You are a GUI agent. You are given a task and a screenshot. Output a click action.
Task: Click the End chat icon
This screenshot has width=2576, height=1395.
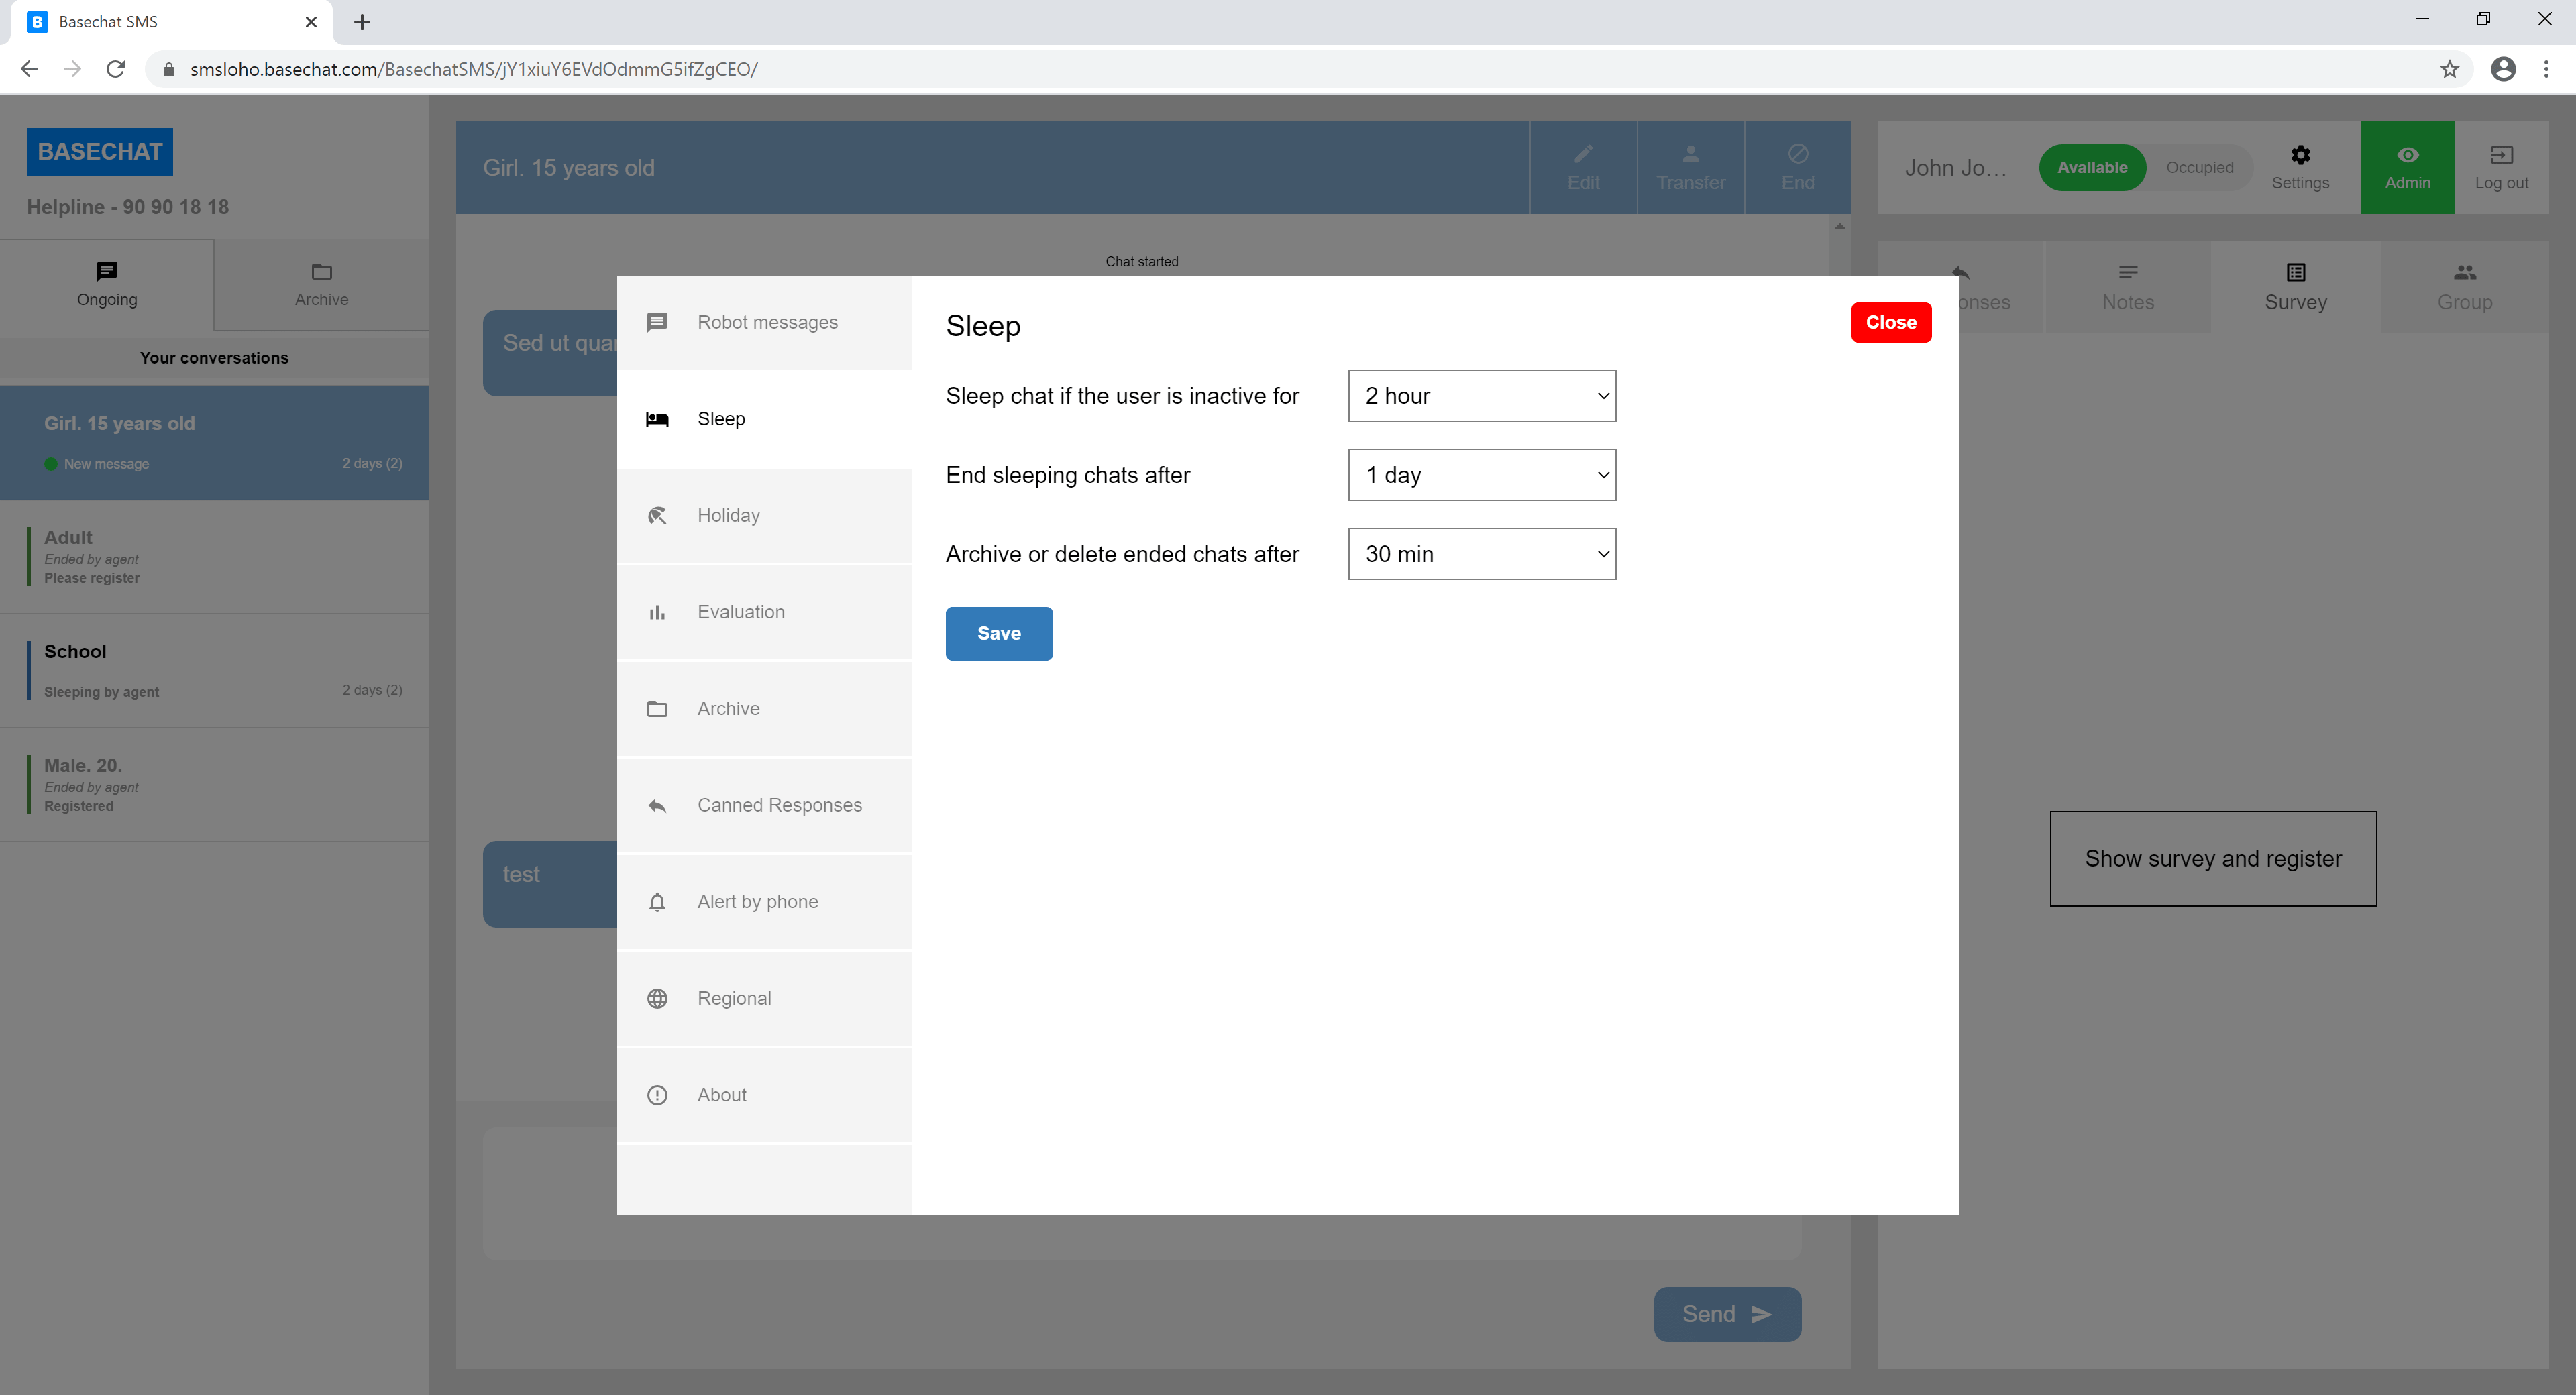pyautogui.click(x=1797, y=154)
